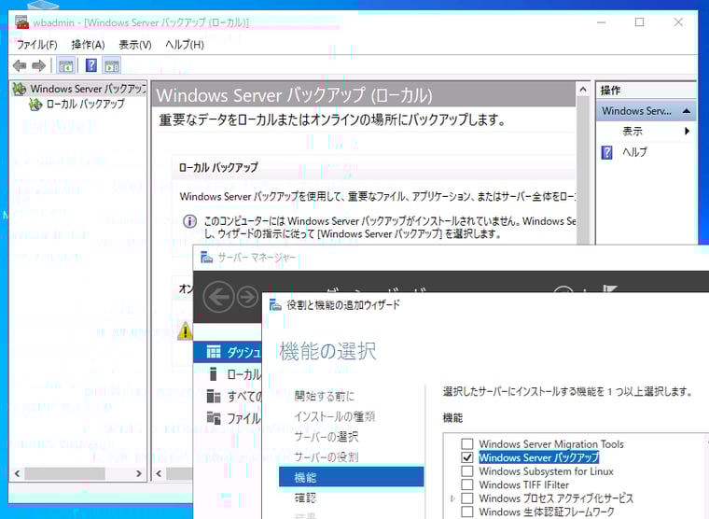Click the yellow warning icon in wbadmin window

185,330
